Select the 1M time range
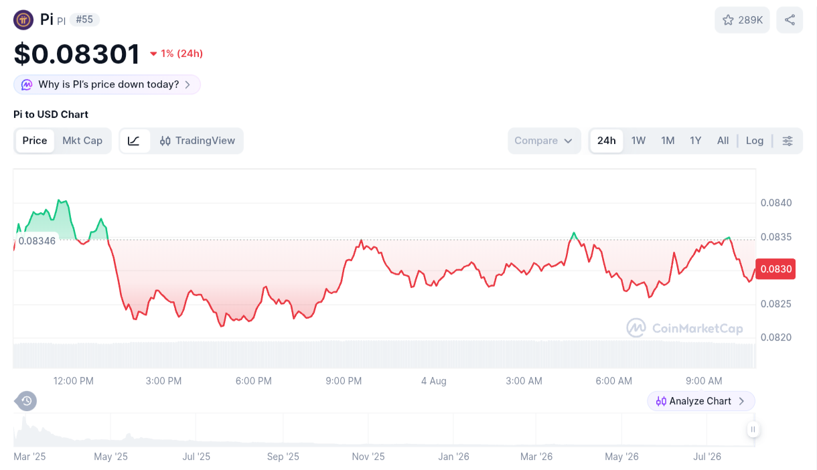Viewport: 817px width, 470px height. (x=668, y=141)
